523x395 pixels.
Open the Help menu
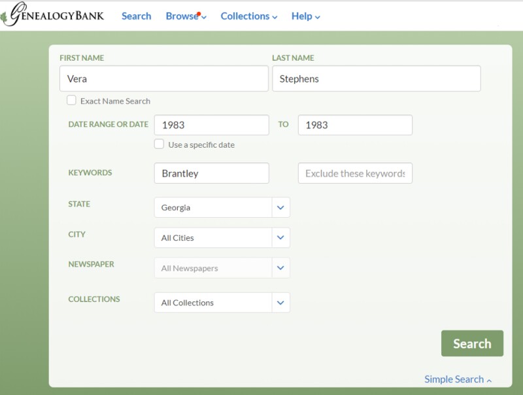point(305,16)
